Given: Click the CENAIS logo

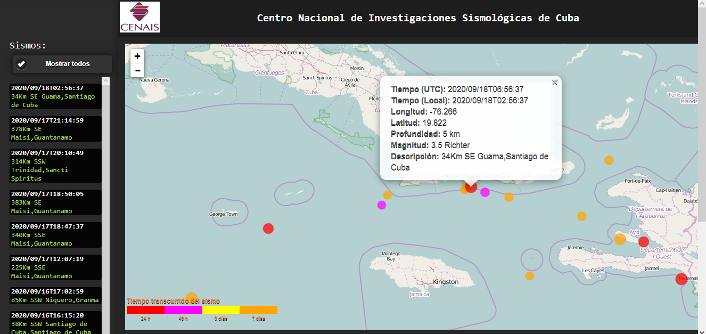Looking at the screenshot, I should coord(139,17).
